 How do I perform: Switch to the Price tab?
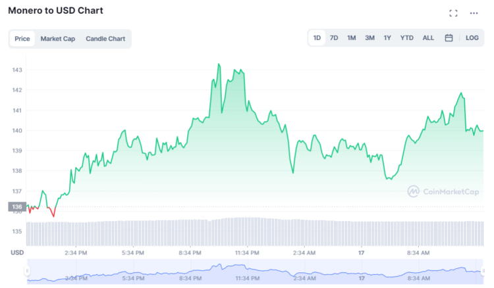22,39
